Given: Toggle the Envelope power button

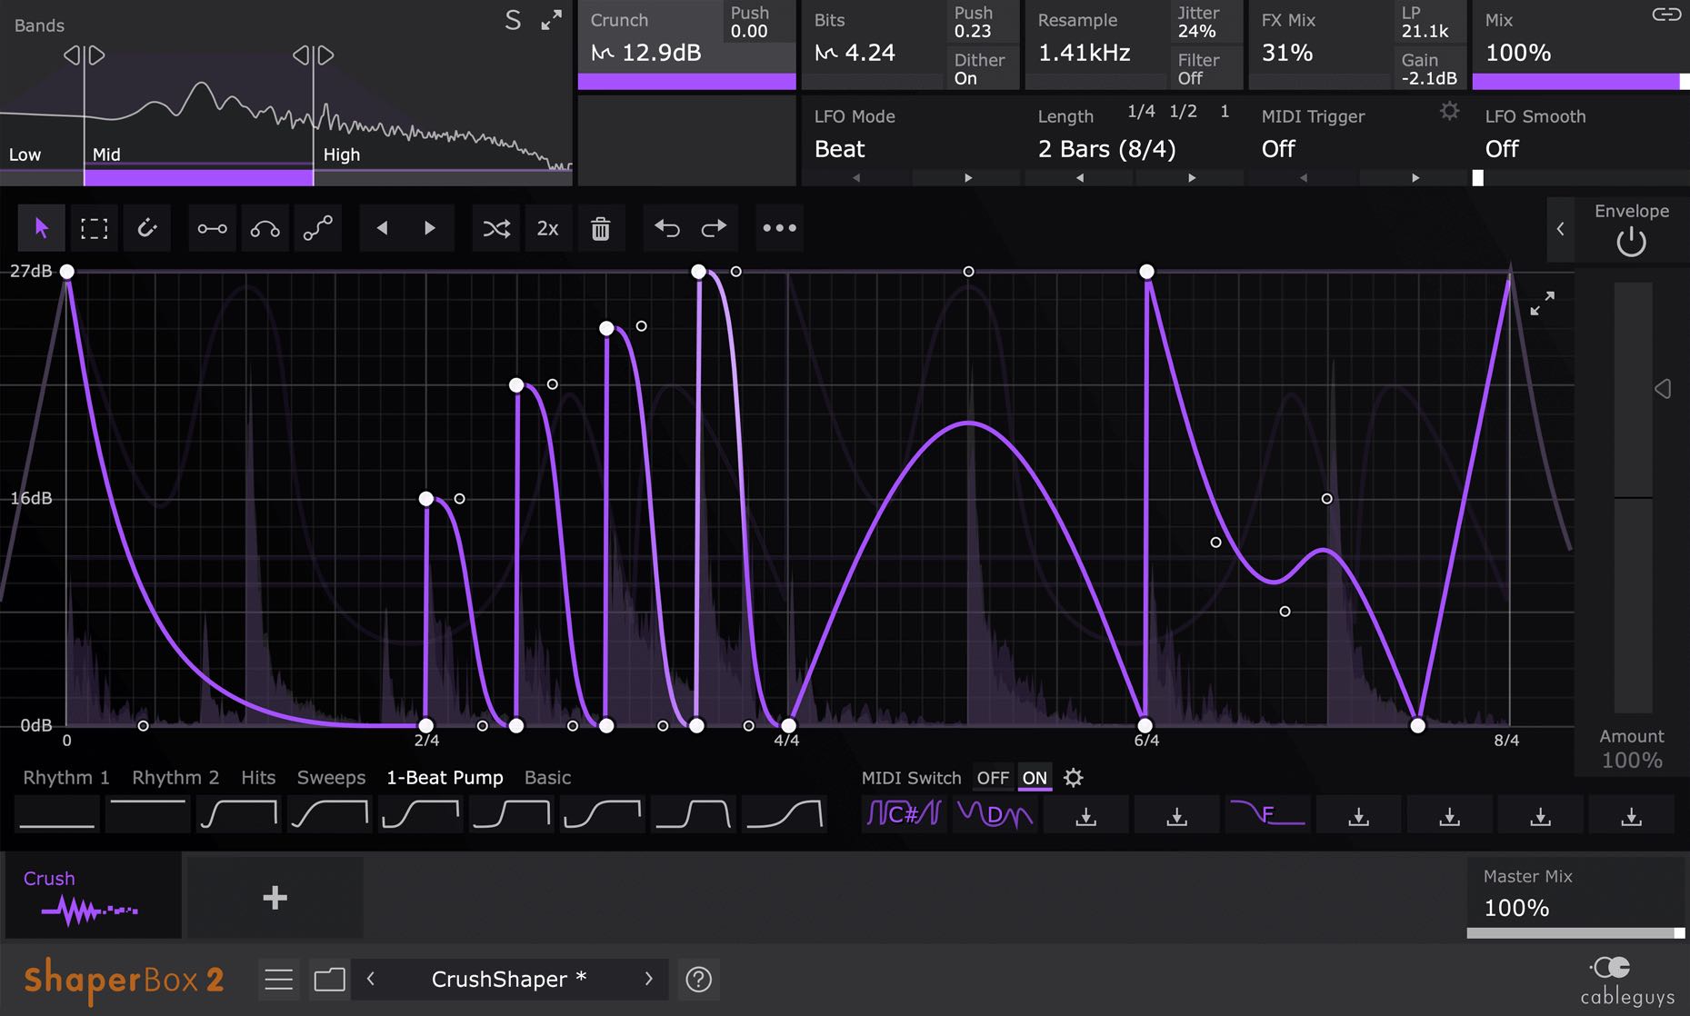Looking at the screenshot, I should (1631, 242).
